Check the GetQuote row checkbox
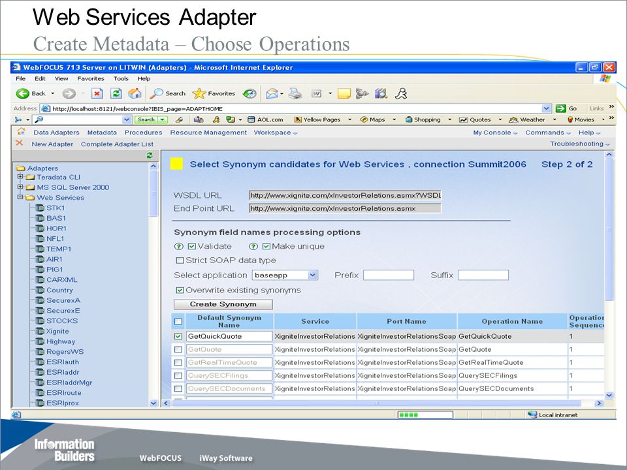The height and width of the screenshot is (470, 627). coord(178,350)
